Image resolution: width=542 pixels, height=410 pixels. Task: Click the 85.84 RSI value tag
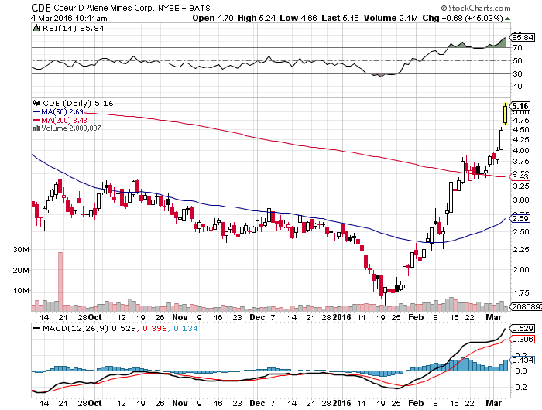(x=523, y=37)
